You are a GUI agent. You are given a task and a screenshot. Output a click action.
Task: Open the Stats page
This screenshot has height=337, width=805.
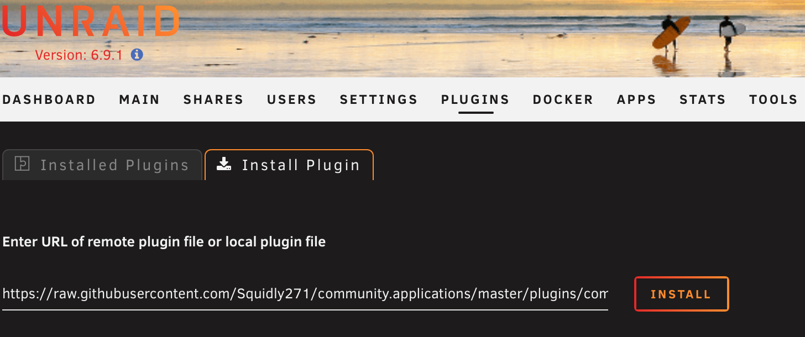[x=702, y=99]
